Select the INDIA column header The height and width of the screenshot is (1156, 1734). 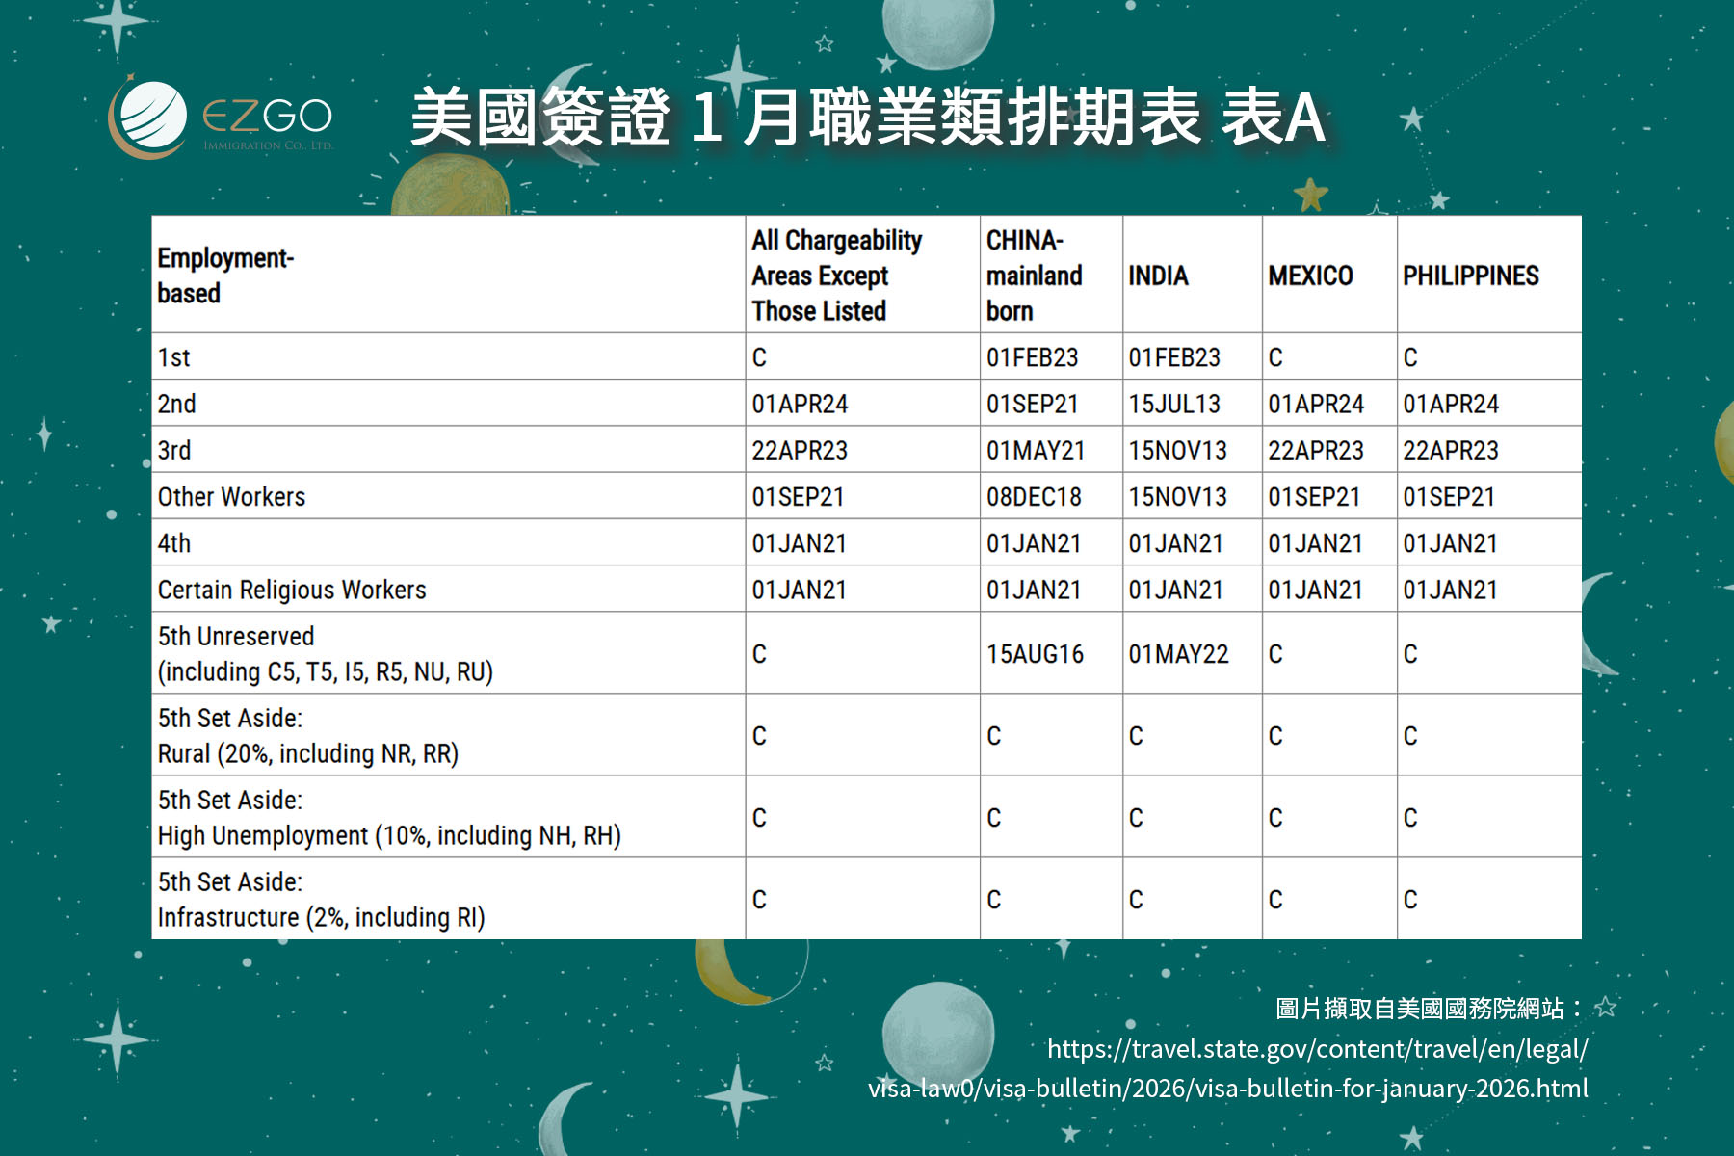pyautogui.click(x=1158, y=276)
